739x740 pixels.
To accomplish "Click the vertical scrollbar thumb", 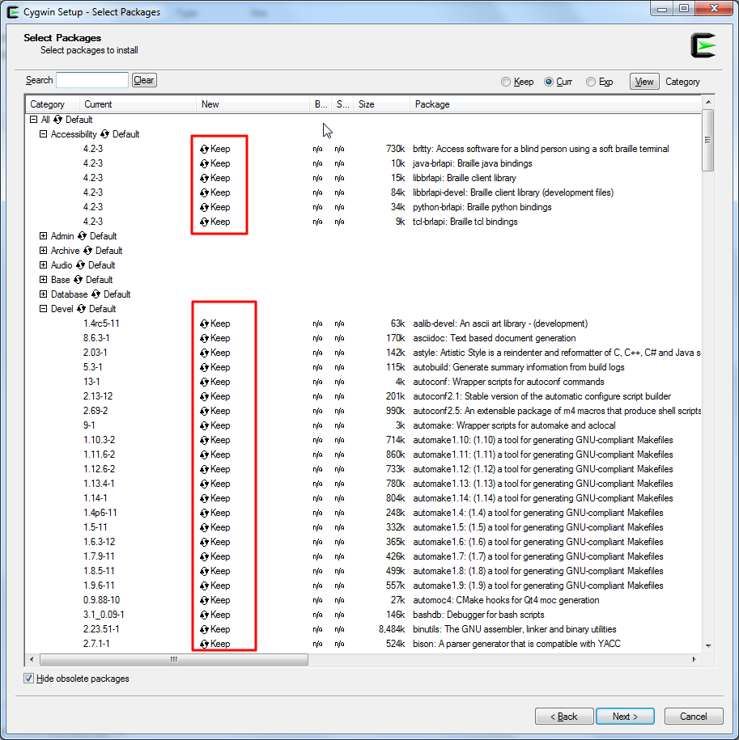I will pos(707,140).
